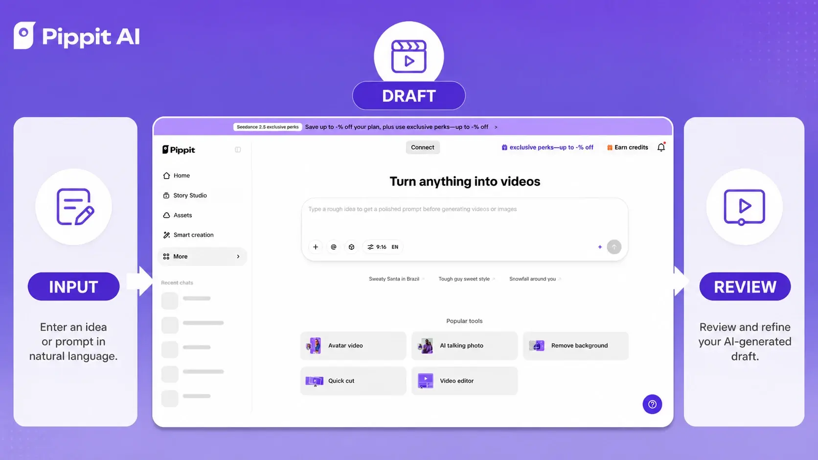Click the Pippit logo in the sidebar
This screenshot has height=460, width=818.
[x=179, y=150]
